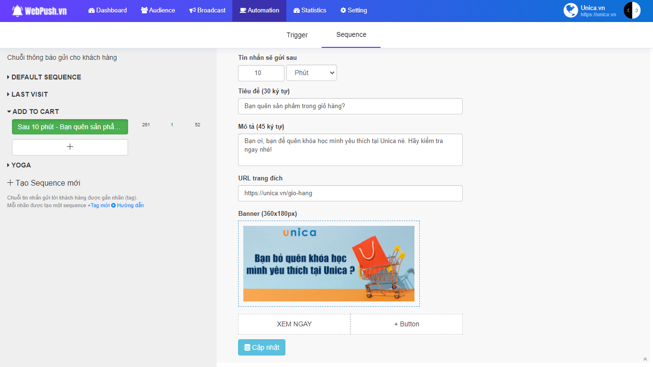Open the 'Phút' time unit dropdown
Screen dimensions: 653x367
[x=312, y=73]
